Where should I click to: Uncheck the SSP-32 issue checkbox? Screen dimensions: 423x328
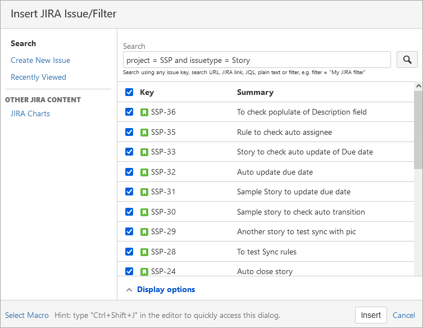pos(129,172)
